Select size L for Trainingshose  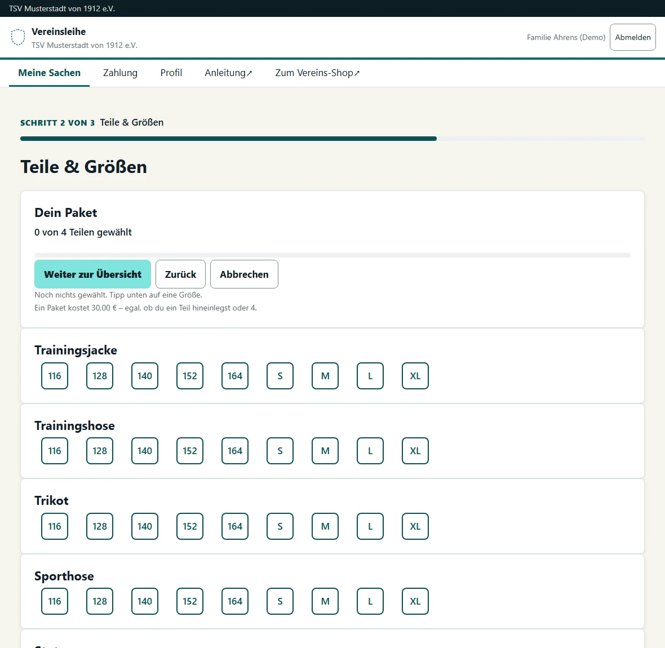tap(370, 451)
